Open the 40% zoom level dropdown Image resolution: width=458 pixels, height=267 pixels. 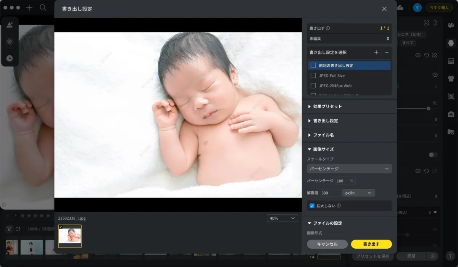tap(282, 218)
